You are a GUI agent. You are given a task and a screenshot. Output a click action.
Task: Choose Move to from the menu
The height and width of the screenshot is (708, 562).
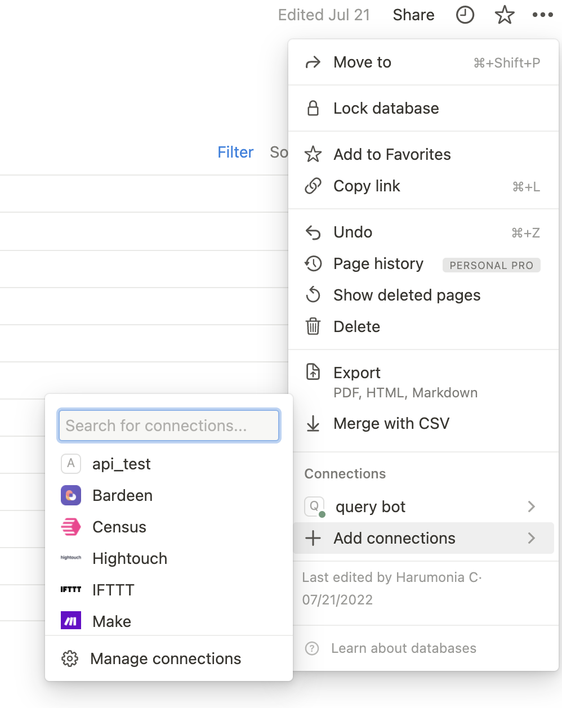(x=362, y=62)
